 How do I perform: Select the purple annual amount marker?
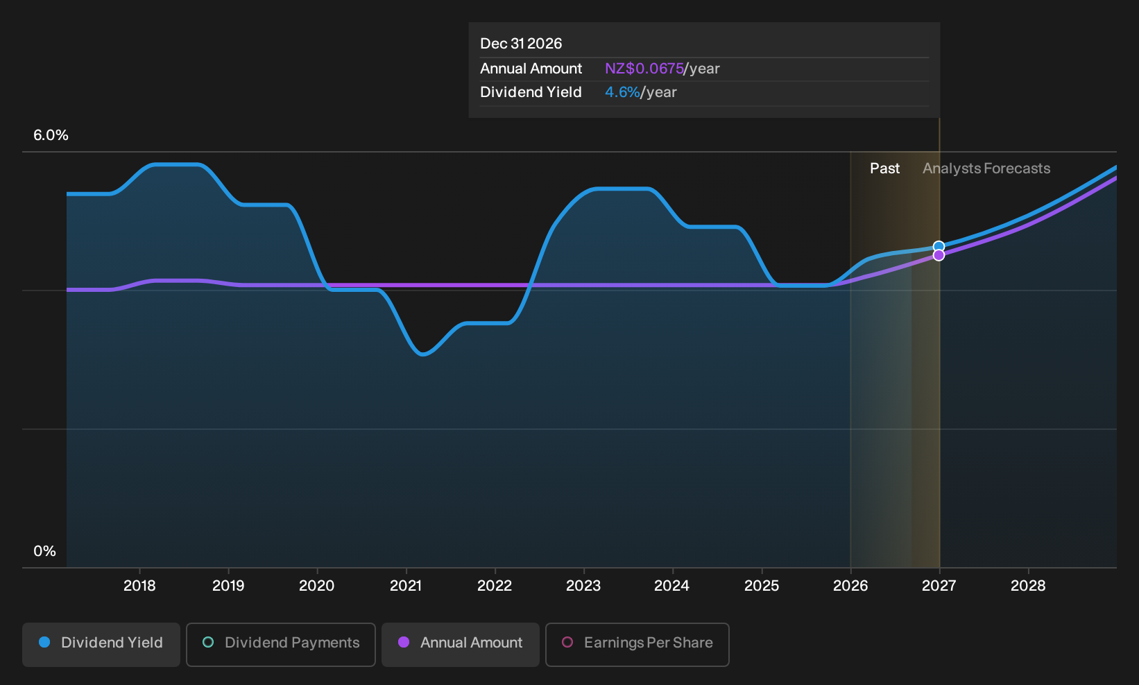pos(939,256)
